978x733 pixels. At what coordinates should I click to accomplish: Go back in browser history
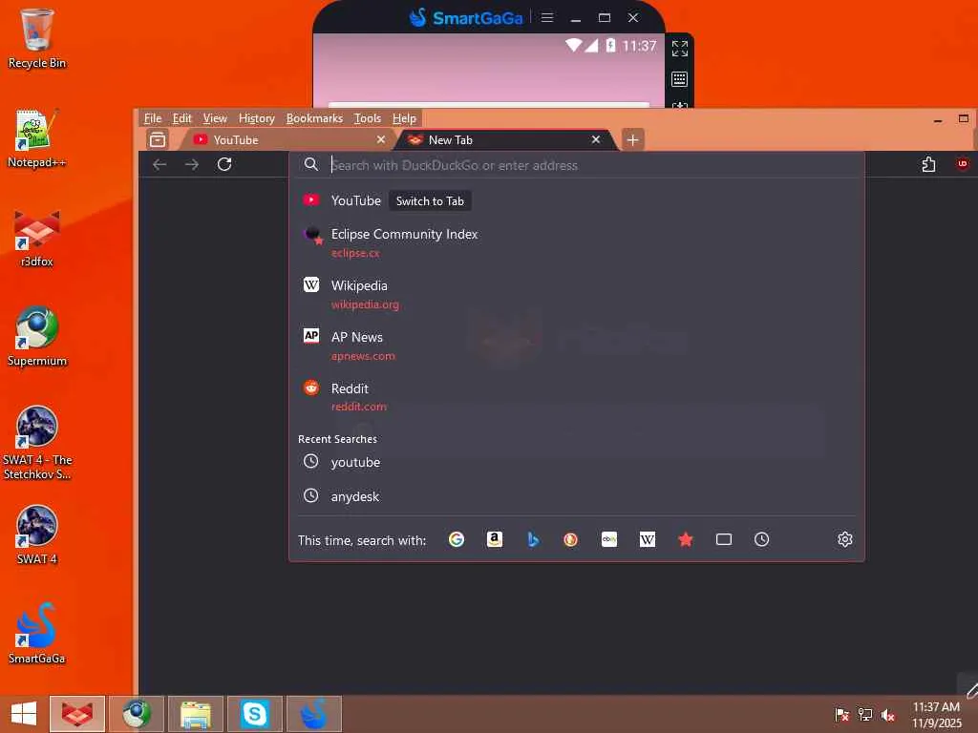coord(159,164)
